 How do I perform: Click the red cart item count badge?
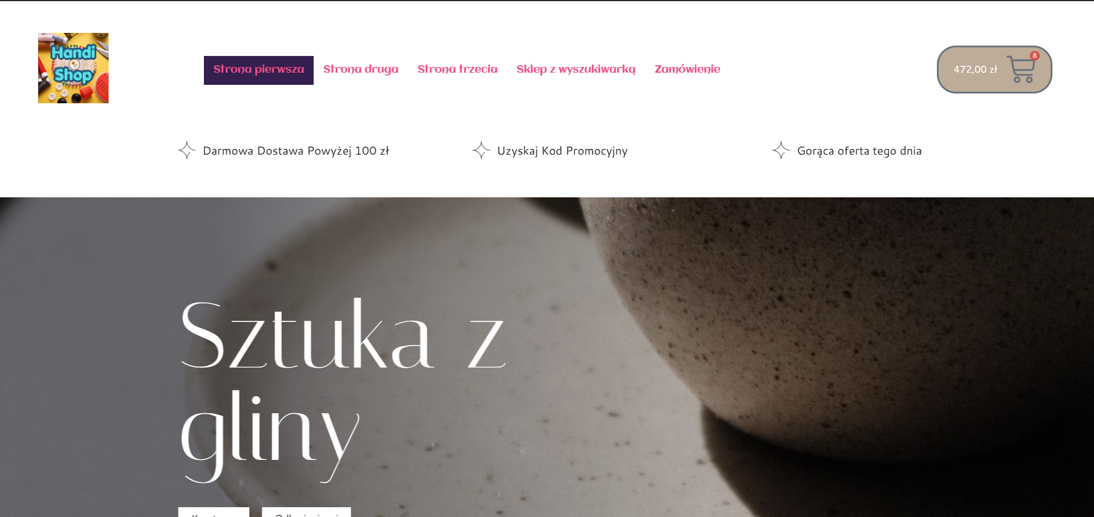[x=1035, y=56]
